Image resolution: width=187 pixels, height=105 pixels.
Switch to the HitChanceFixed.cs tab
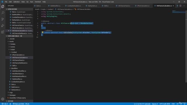tap(124, 6)
